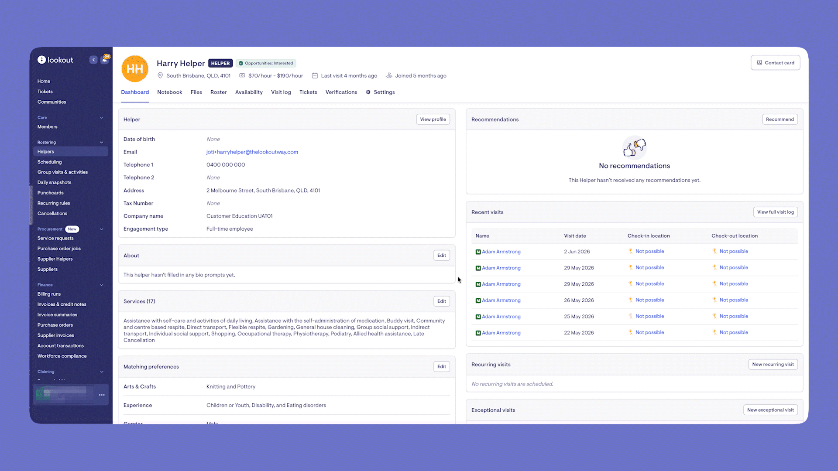Create a New recurring visit

(x=773, y=365)
